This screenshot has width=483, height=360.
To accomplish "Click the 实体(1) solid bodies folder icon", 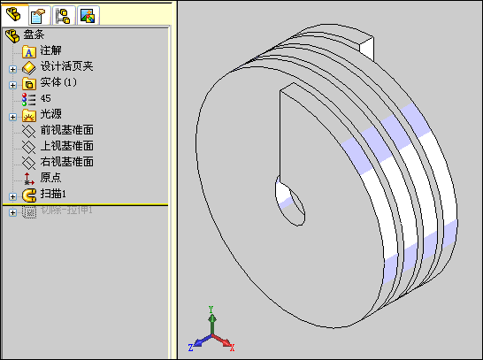I will click(29, 83).
